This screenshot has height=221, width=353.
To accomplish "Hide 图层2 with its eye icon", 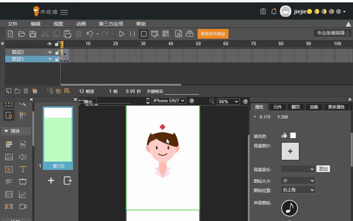I will [x=50, y=52].
